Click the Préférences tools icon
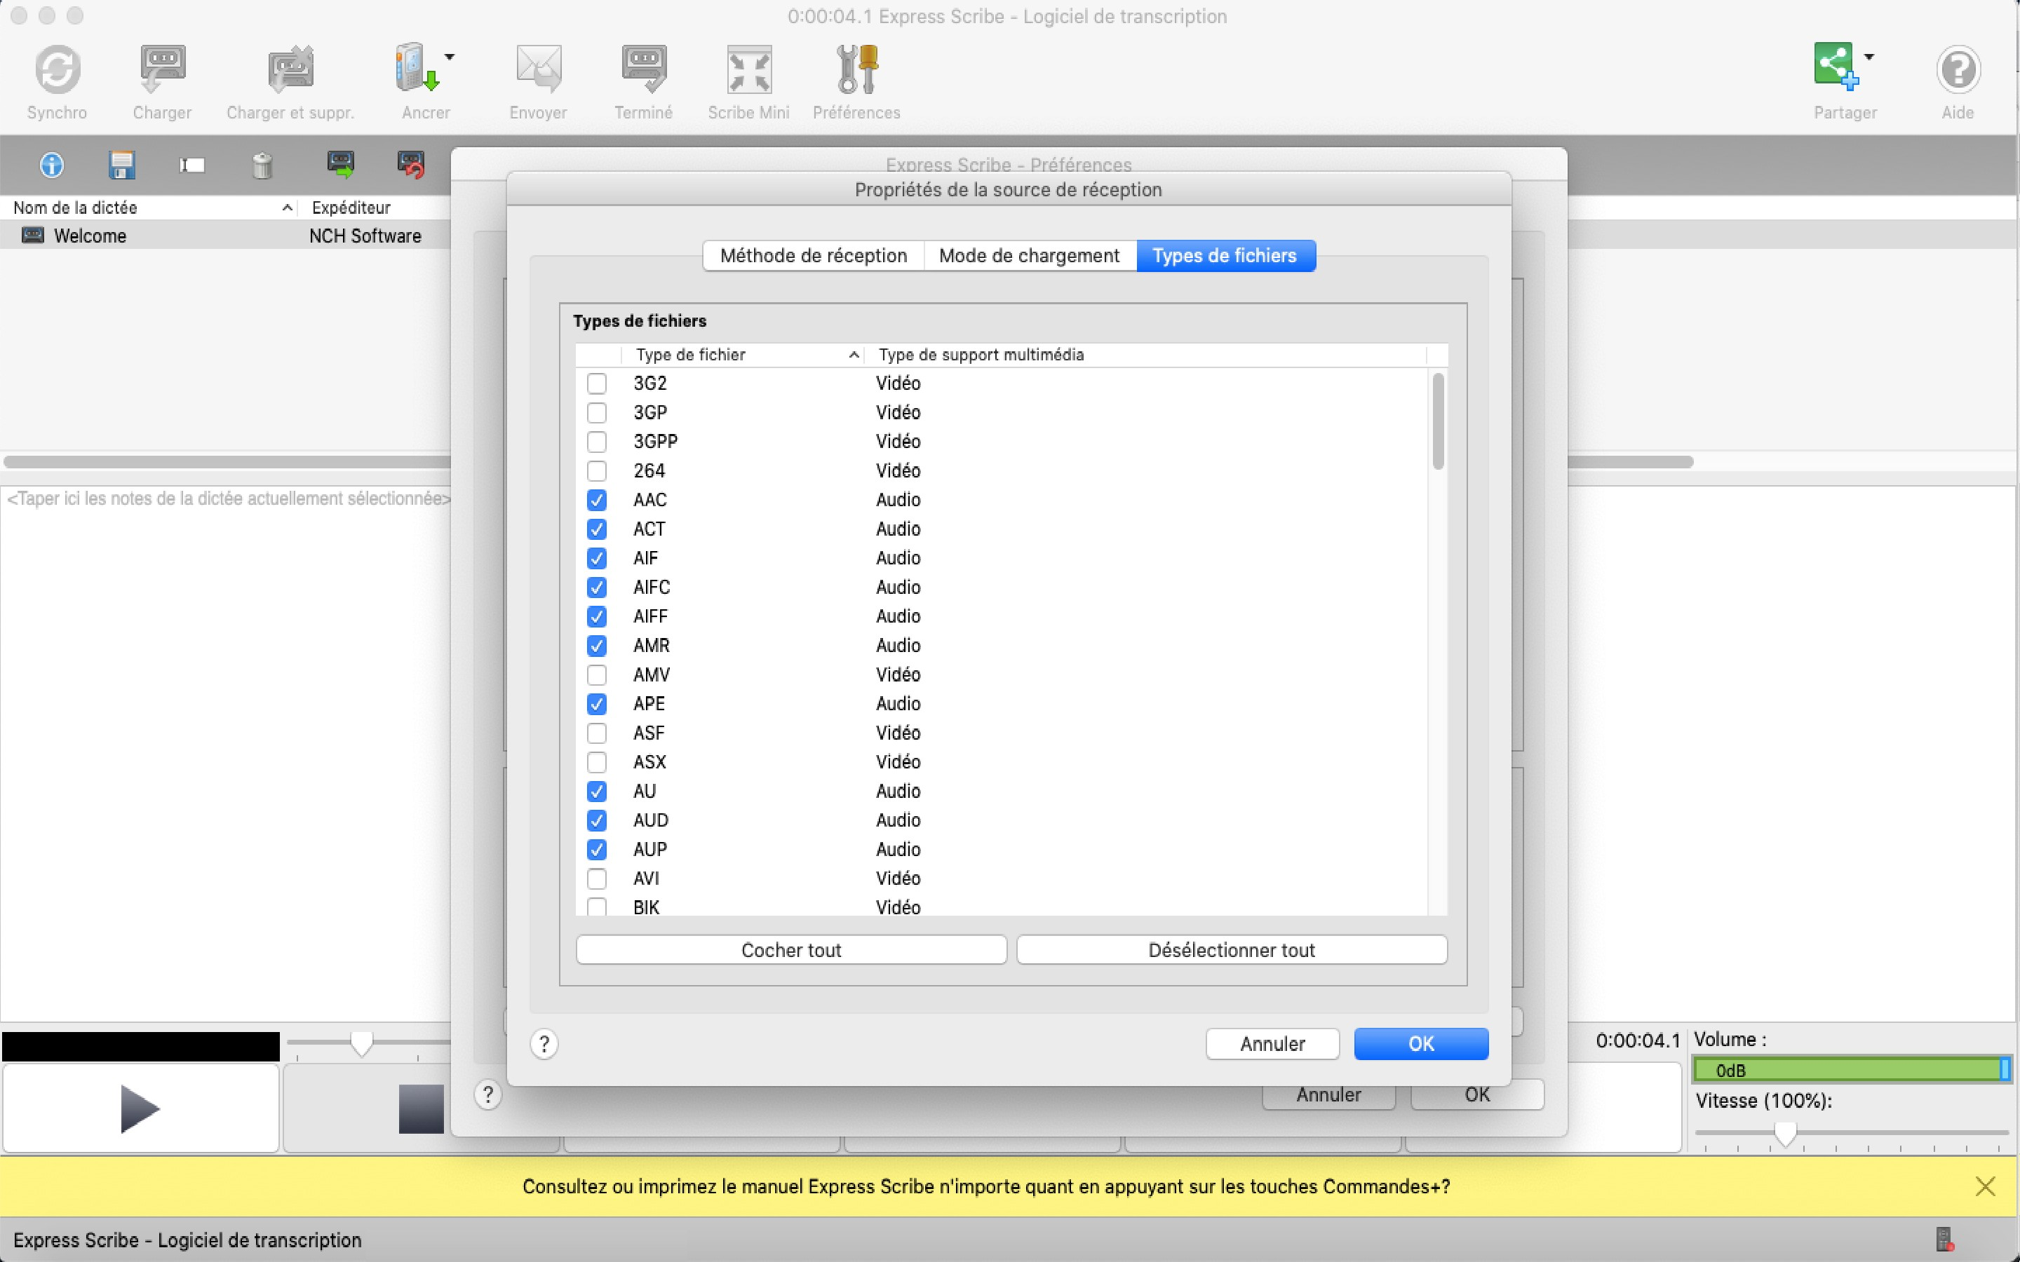This screenshot has width=2020, height=1262. pyautogui.click(x=856, y=70)
